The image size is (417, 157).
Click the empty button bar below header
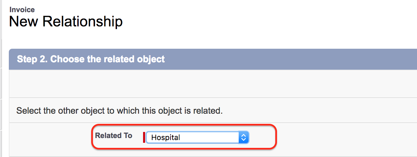pyautogui.click(x=213, y=84)
